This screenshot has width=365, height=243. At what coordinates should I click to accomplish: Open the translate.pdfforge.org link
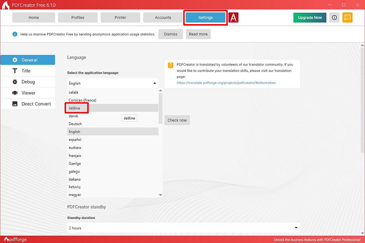coord(226,83)
